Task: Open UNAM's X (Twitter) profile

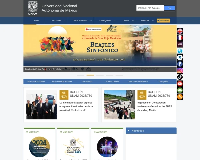Action: [x=180, y=57]
